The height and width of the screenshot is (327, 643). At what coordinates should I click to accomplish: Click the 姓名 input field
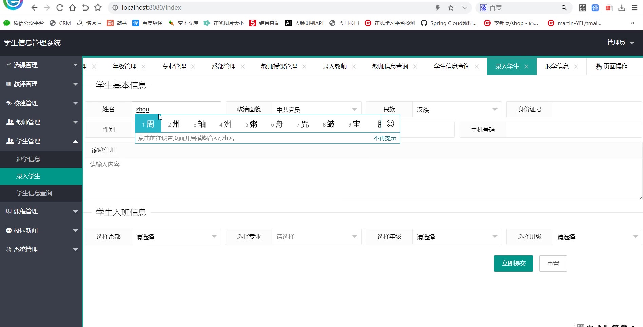(x=176, y=109)
